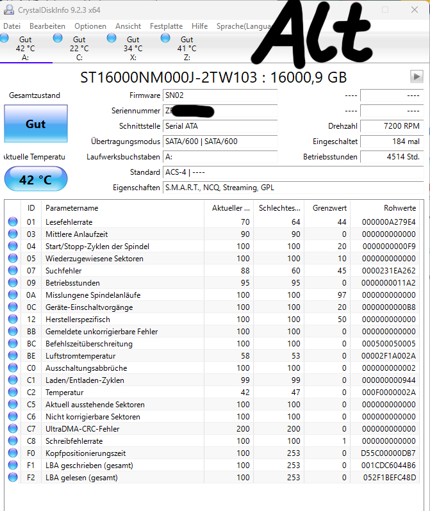Click status icon of Lesefehlerrate row
Image resolution: width=430 pixels, height=511 pixels.
13,222
